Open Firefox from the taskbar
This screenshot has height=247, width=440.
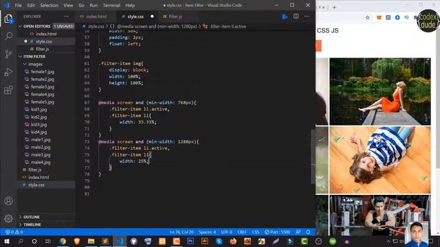click(x=233, y=241)
